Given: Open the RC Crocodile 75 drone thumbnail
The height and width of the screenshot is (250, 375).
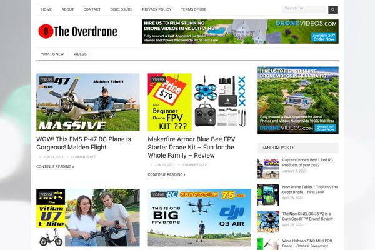Looking at the screenshot, I should pyautogui.click(x=199, y=217).
